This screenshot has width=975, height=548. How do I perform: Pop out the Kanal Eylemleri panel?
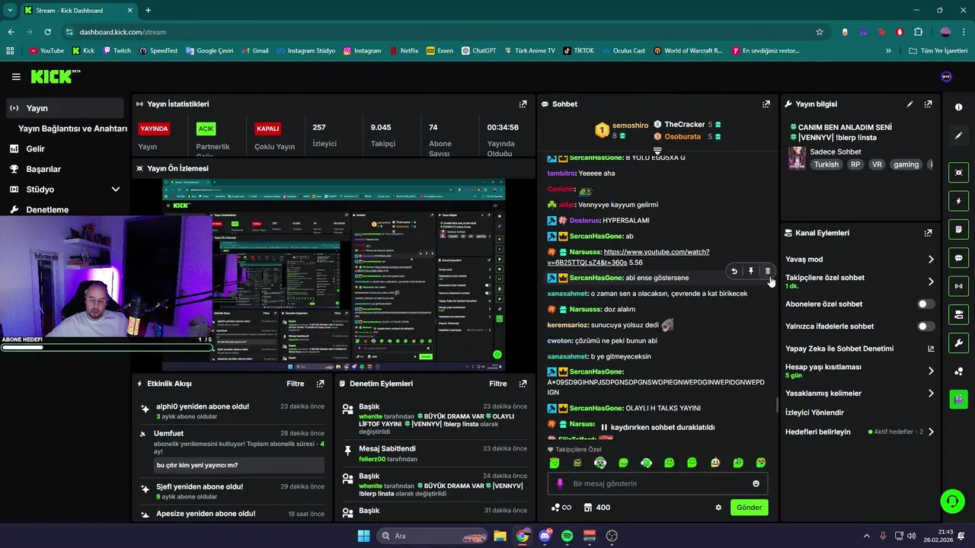pyautogui.click(x=928, y=233)
